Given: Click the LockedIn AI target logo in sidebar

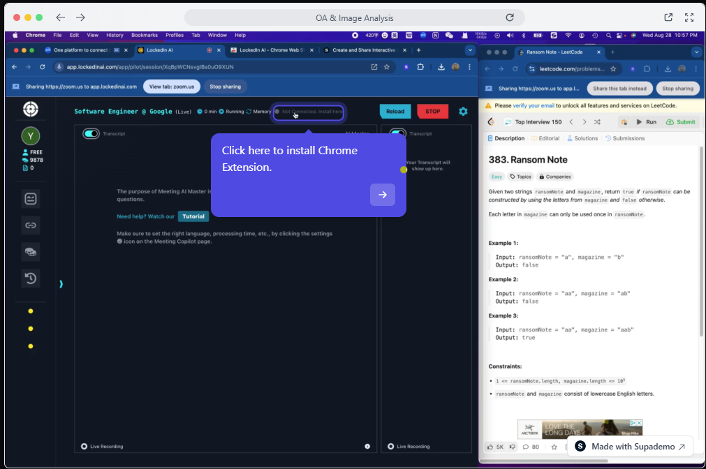Looking at the screenshot, I should coord(31,109).
